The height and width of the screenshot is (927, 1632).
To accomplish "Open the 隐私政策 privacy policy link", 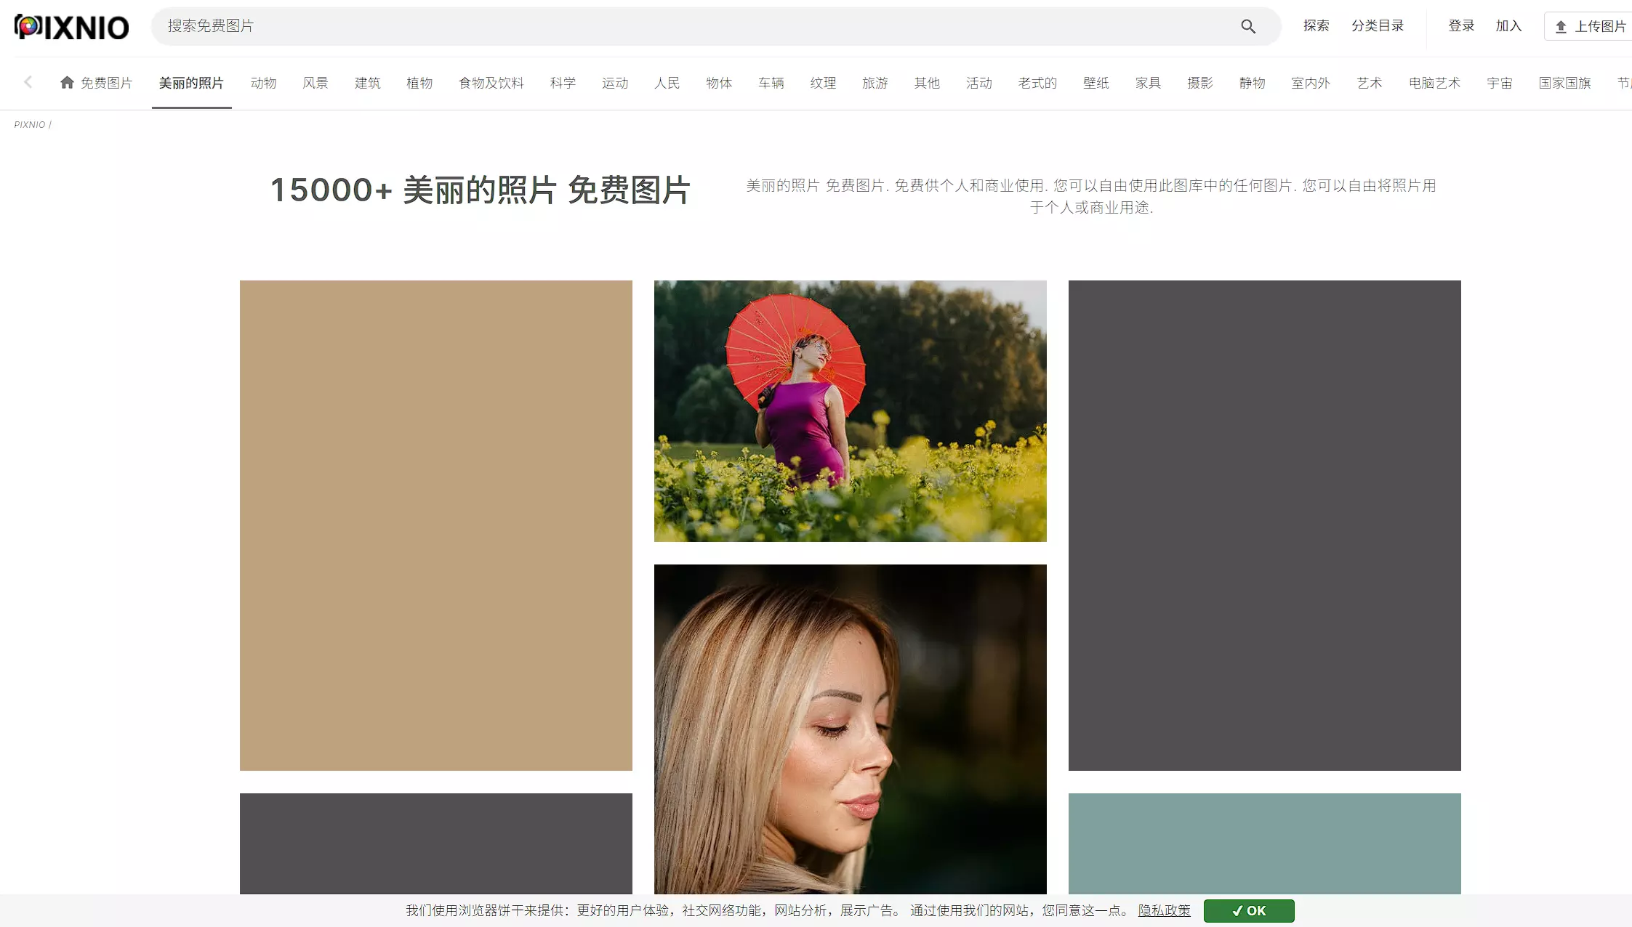I will click(x=1164, y=910).
